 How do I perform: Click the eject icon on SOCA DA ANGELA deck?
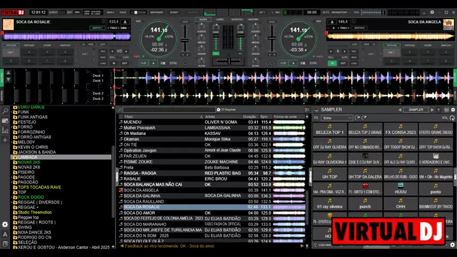[x=332, y=22]
